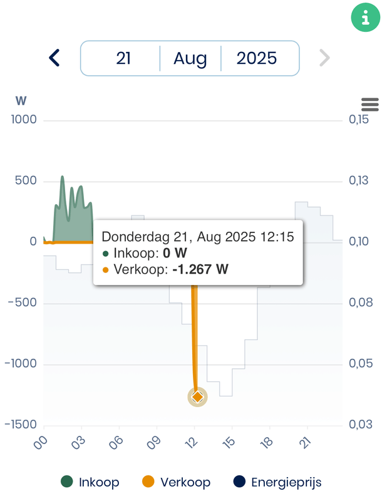This screenshot has width=387, height=501.
Task: Open the chart hamburger menu
Action: [x=370, y=105]
